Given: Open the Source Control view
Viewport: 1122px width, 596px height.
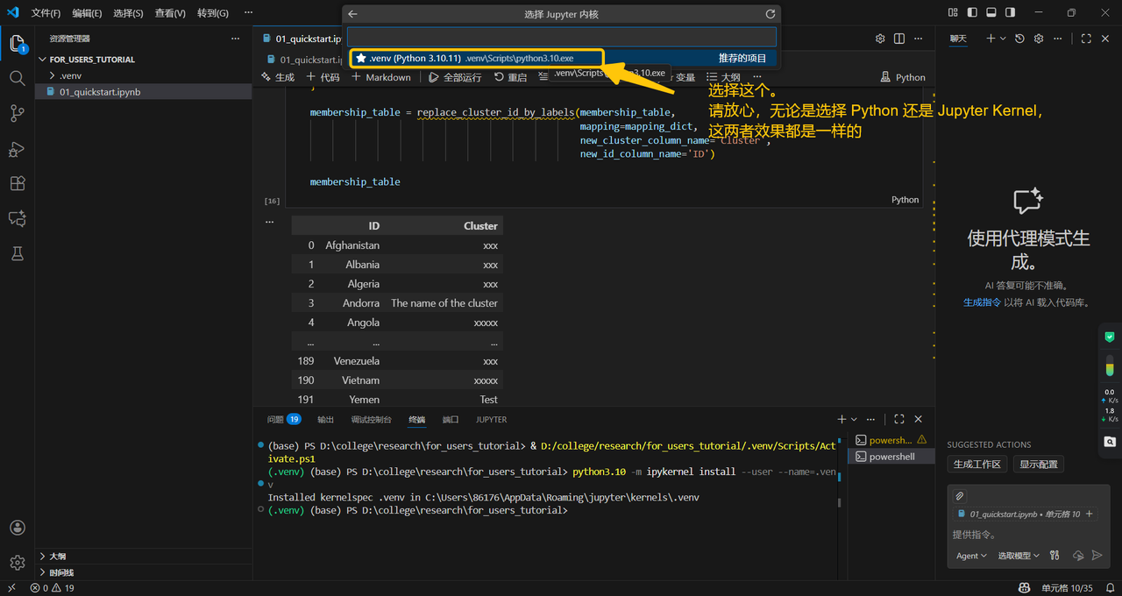Looking at the screenshot, I should [17, 113].
